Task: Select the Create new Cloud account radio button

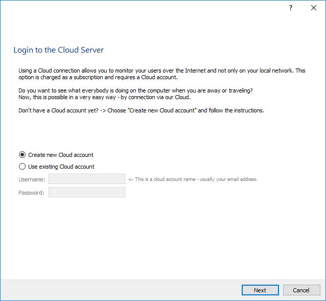Action: [22, 155]
